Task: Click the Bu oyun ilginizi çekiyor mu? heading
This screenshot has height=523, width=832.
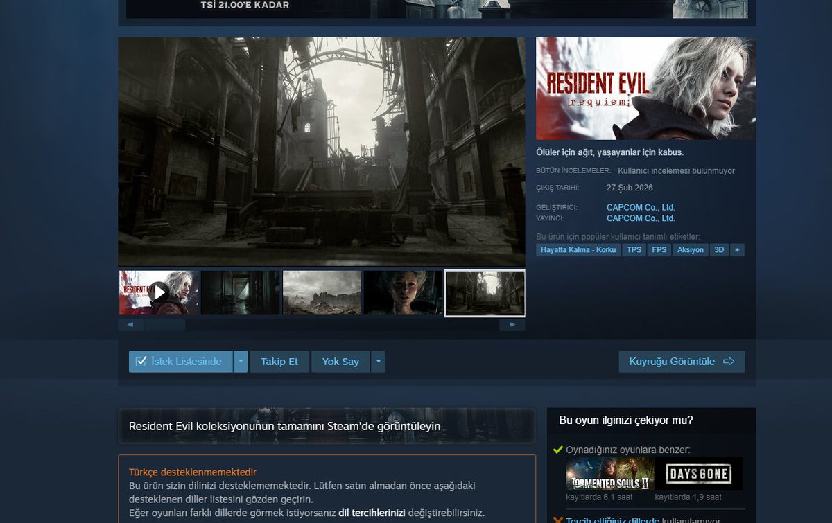Action: click(x=626, y=420)
